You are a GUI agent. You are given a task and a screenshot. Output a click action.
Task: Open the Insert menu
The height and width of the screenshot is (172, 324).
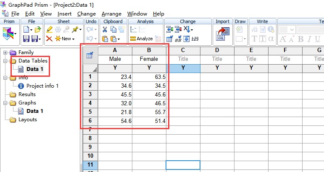[x=64, y=14]
